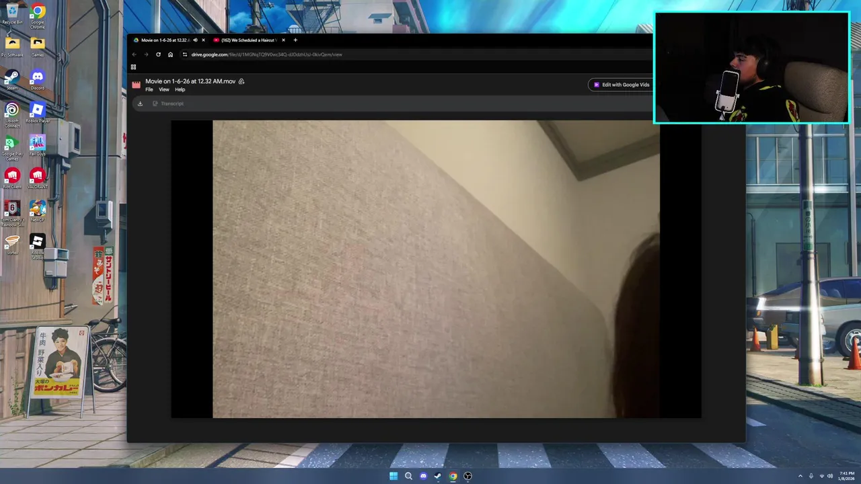
Task: Select the Steam desktop shortcut
Action: click(x=12, y=80)
